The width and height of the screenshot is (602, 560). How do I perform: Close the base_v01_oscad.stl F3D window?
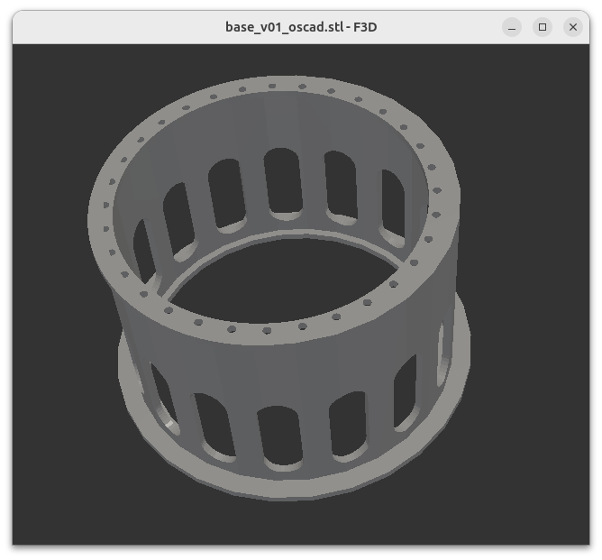(x=573, y=27)
